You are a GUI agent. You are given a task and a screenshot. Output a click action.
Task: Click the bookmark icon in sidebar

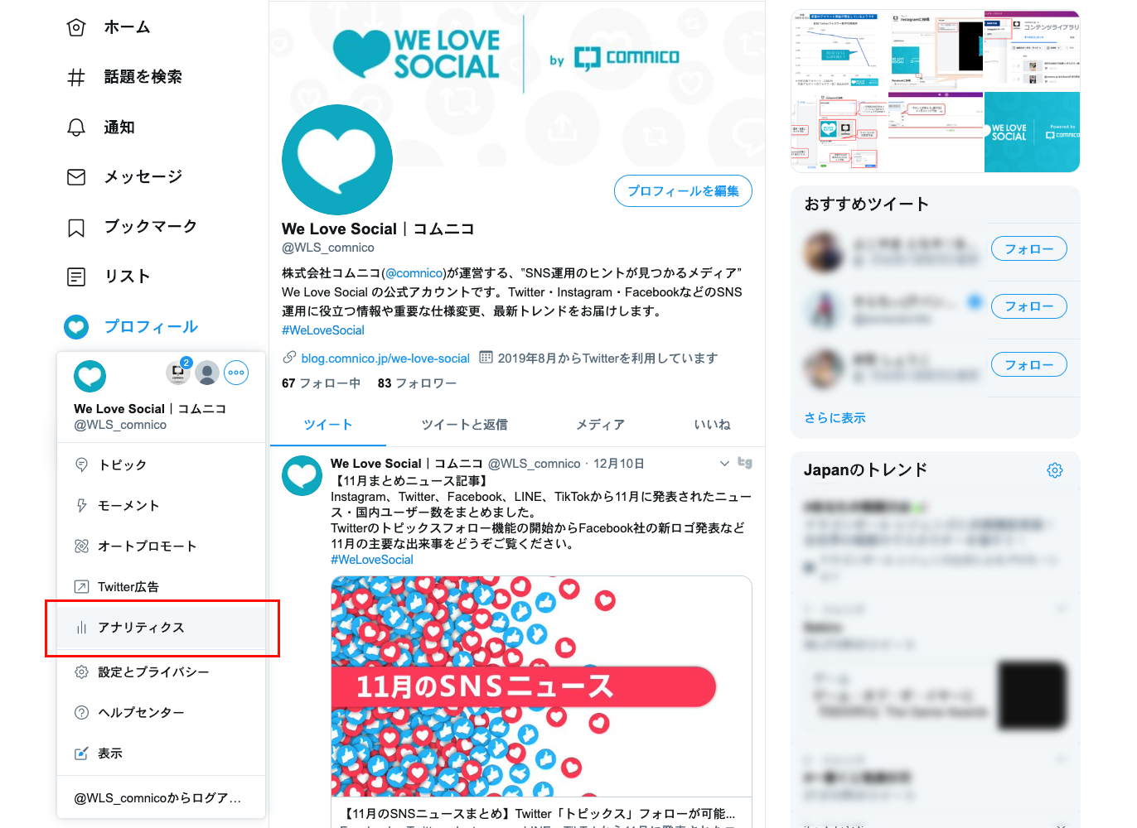coord(76,227)
